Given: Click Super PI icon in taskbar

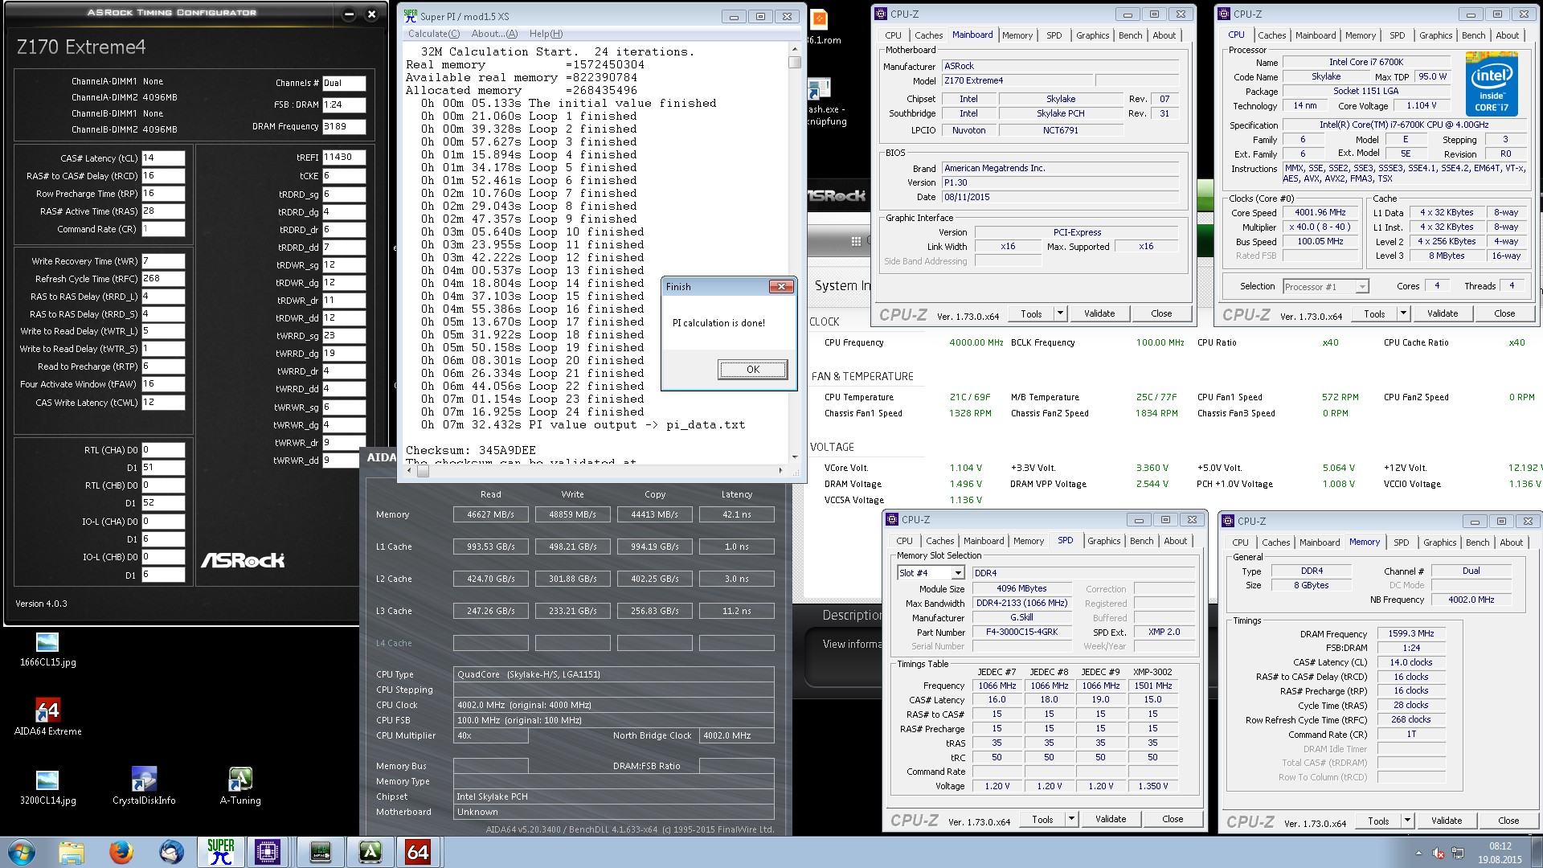Looking at the screenshot, I should click(220, 852).
